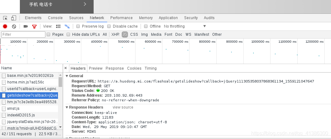Toggle the device toolbar icon
The height and width of the screenshot is (139, 331).
[14, 18]
